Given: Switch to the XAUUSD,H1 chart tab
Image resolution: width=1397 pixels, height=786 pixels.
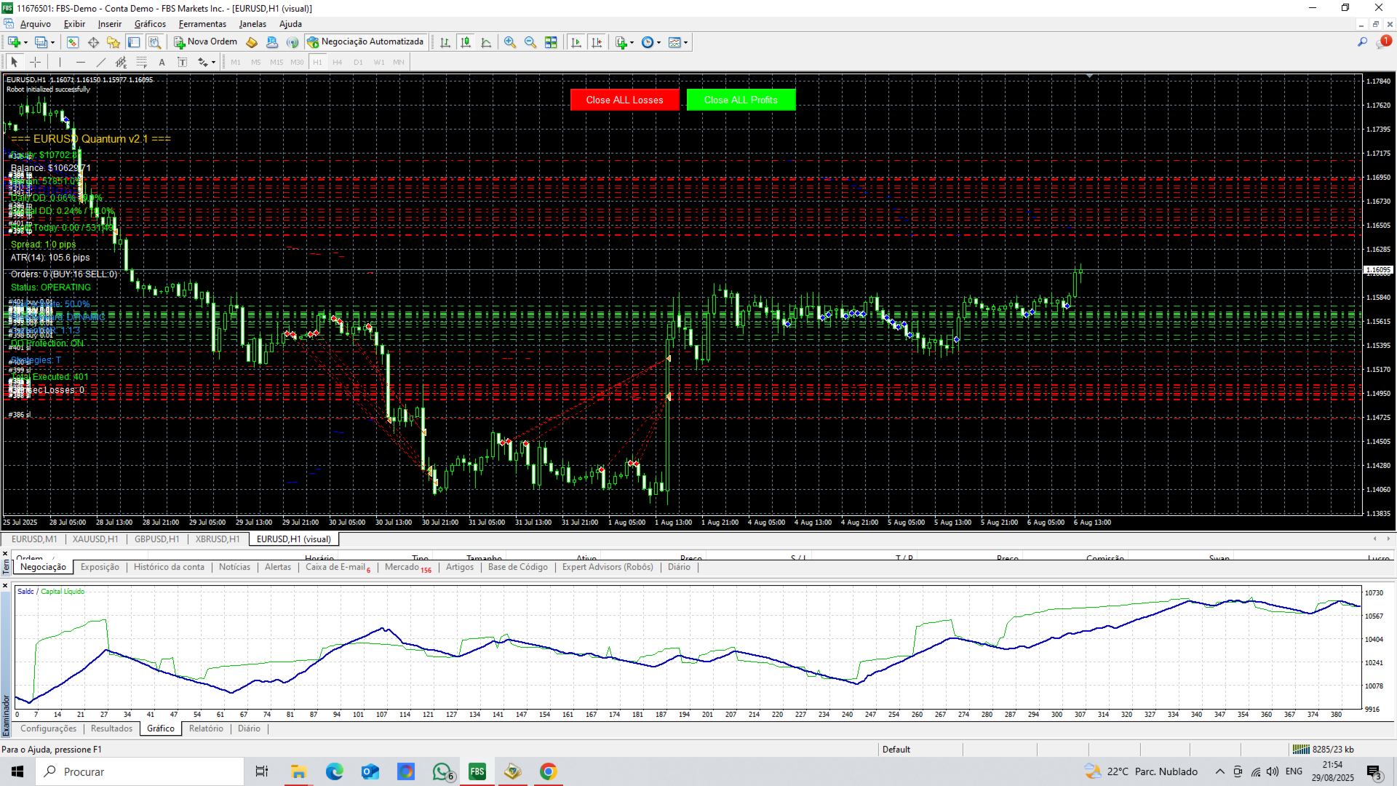Looking at the screenshot, I should [x=95, y=539].
